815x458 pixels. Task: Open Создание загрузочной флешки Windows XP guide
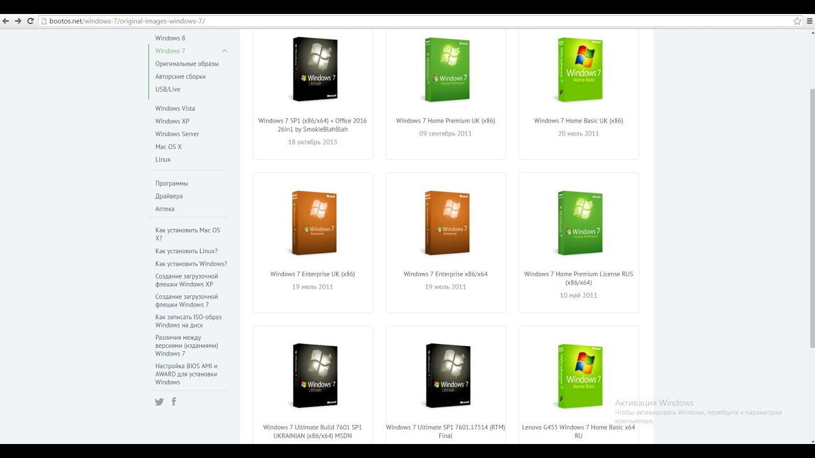[x=187, y=280]
